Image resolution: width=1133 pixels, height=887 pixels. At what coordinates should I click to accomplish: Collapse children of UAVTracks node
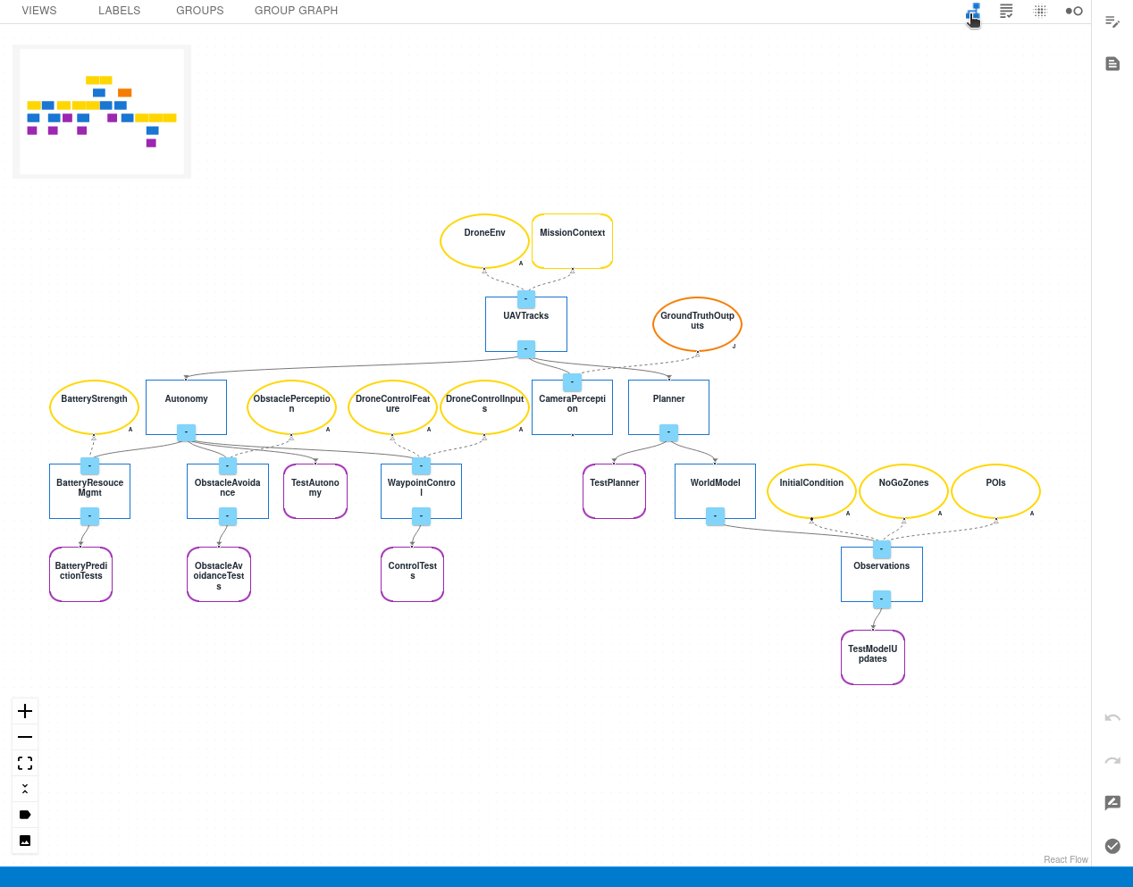pyautogui.click(x=526, y=349)
